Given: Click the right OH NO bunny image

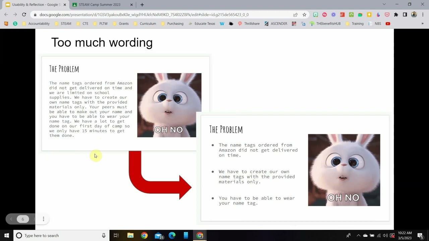Looking at the screenshot, I should (344, 170).
